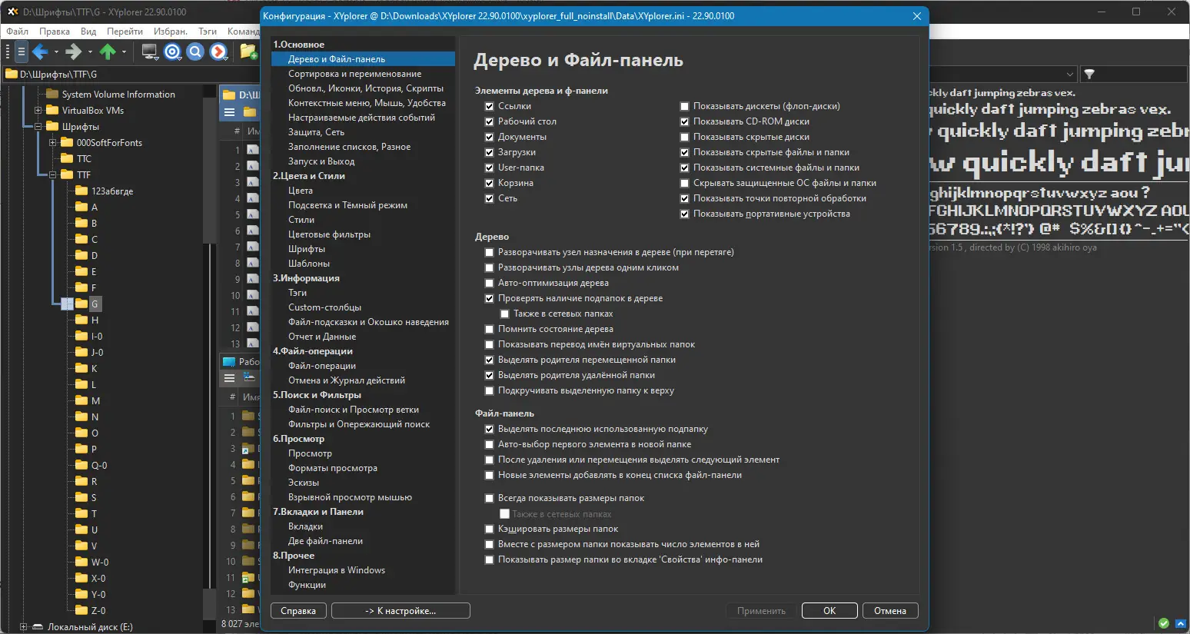Expand the 'Локальный диск (E:)' tree node
1190x634 pixels.
(x=24, y=627)
